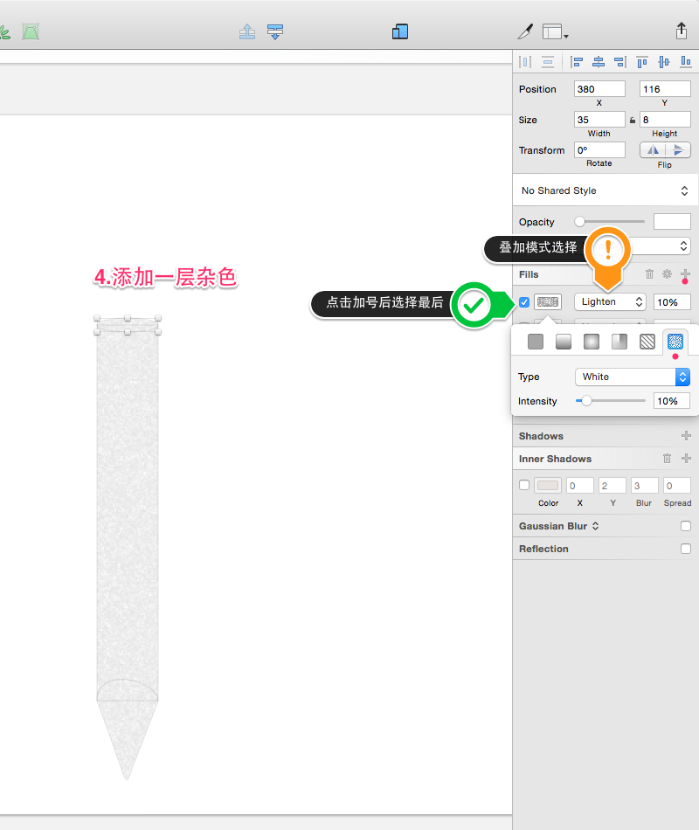
Task: Select the pattern fill type
Action: (647, 342)
